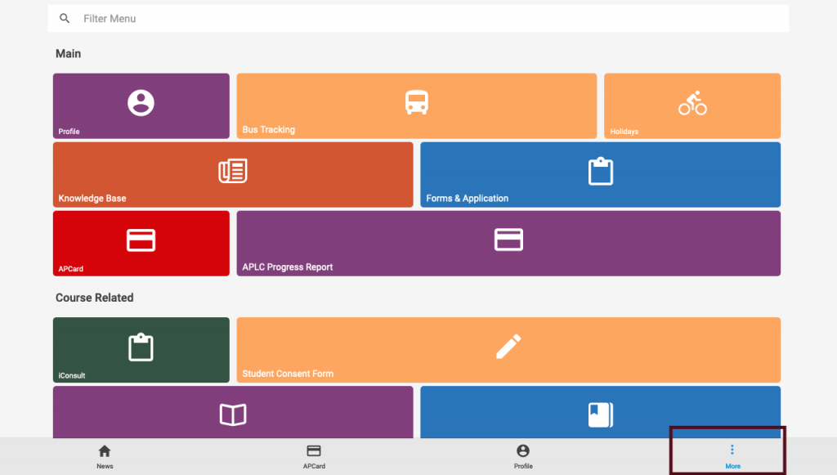Screen dimensions: 837x475
Task: Open the purple Profile tile
Action: (x=141, y=106)
